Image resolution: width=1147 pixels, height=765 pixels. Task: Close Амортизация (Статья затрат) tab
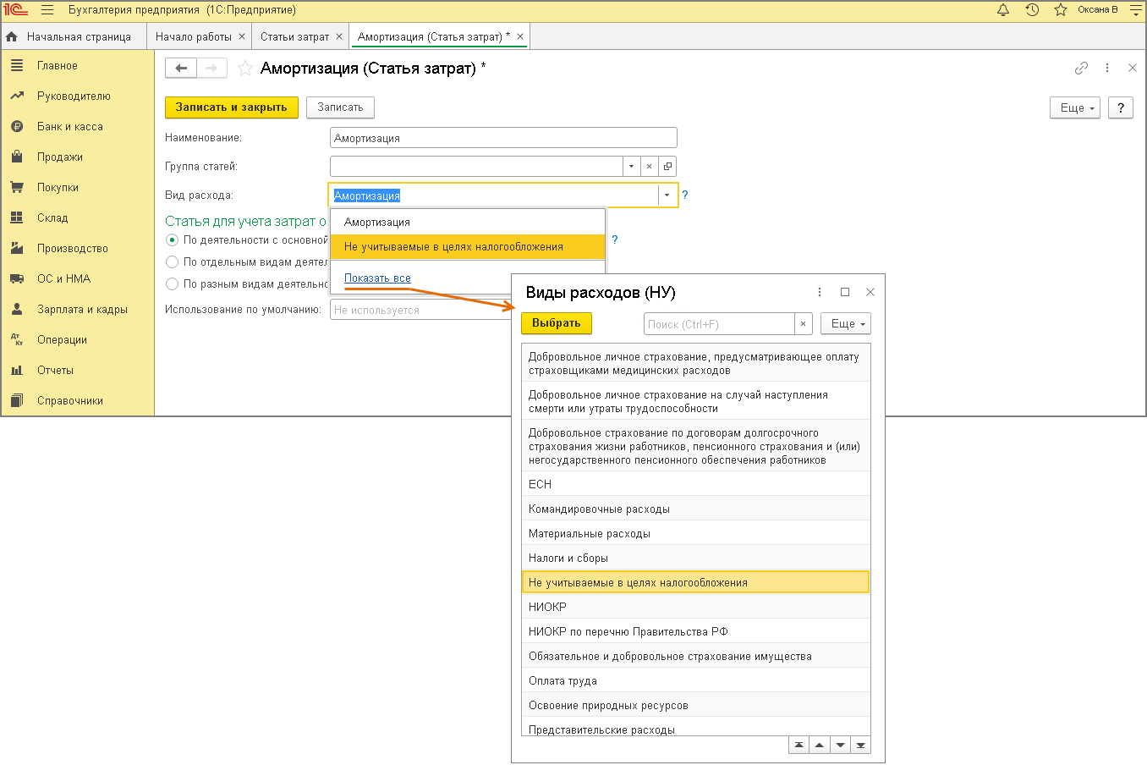click(x=520, y=36)
